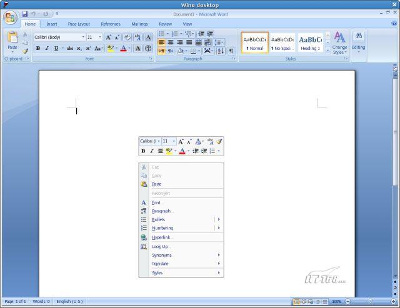Toggle Bold in ribbon Font group
This screenshot has height=308, width=400.
coord(38,48)
